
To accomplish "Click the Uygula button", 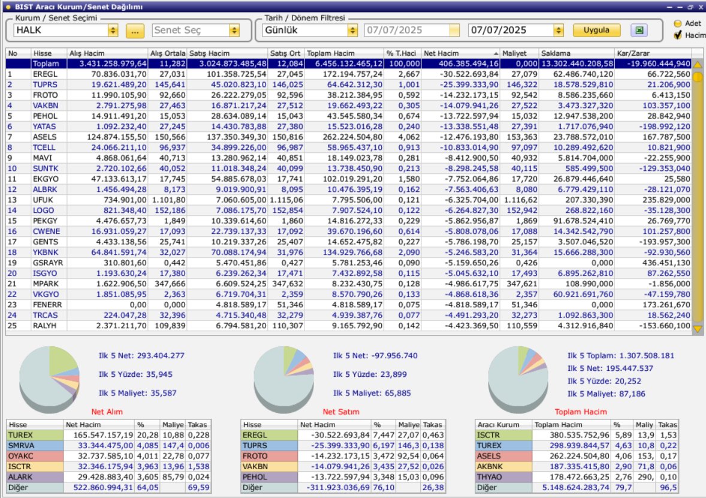I will pos(596,30).
